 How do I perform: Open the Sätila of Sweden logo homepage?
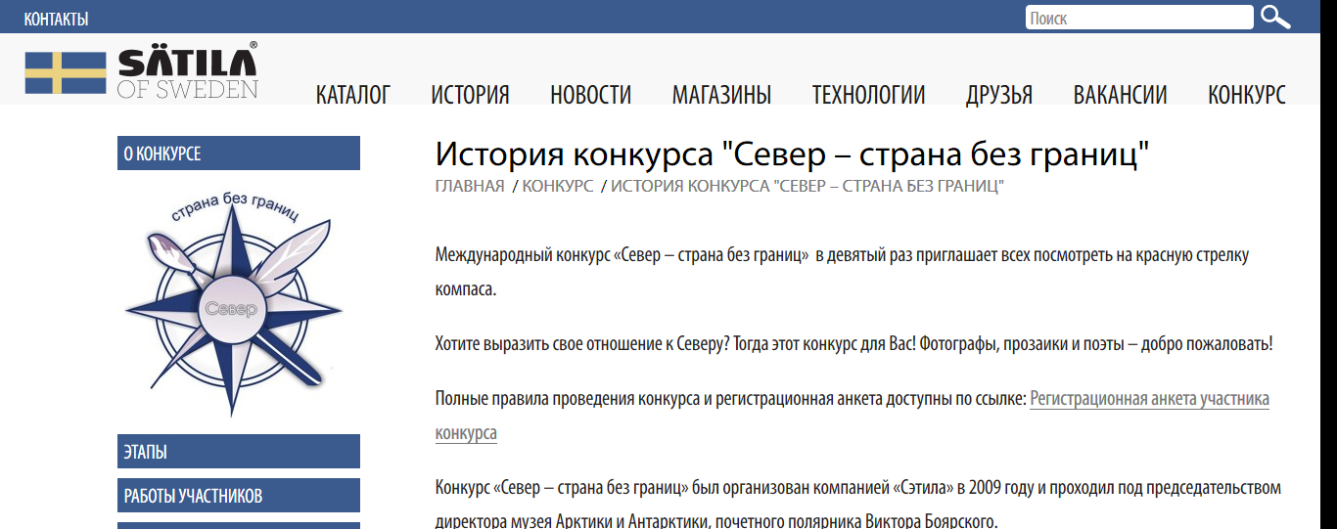coord(142,71)
